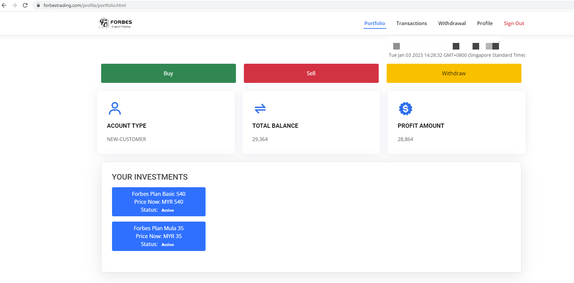Reload the page with the refresh icon
The width and height of the screenshot is (574, 283).
pos(25,5)
